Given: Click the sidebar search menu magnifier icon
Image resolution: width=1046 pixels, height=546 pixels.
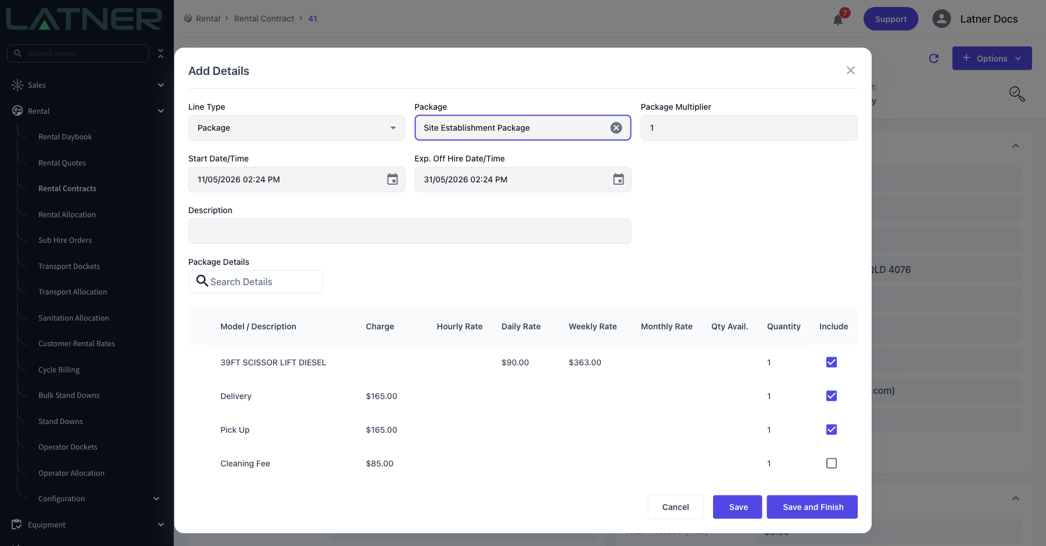Looking at the screenshot, I should click(18, 53).
